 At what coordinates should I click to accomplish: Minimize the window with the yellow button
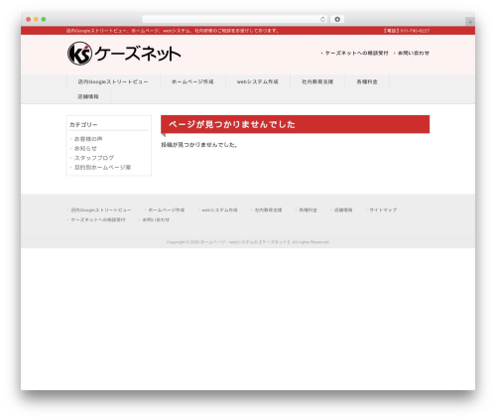point(36,19)
